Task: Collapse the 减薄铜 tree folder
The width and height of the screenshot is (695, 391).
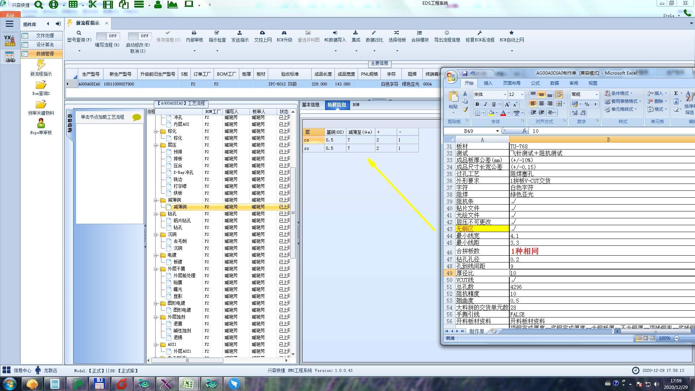Action: click(x=156, y=200)
